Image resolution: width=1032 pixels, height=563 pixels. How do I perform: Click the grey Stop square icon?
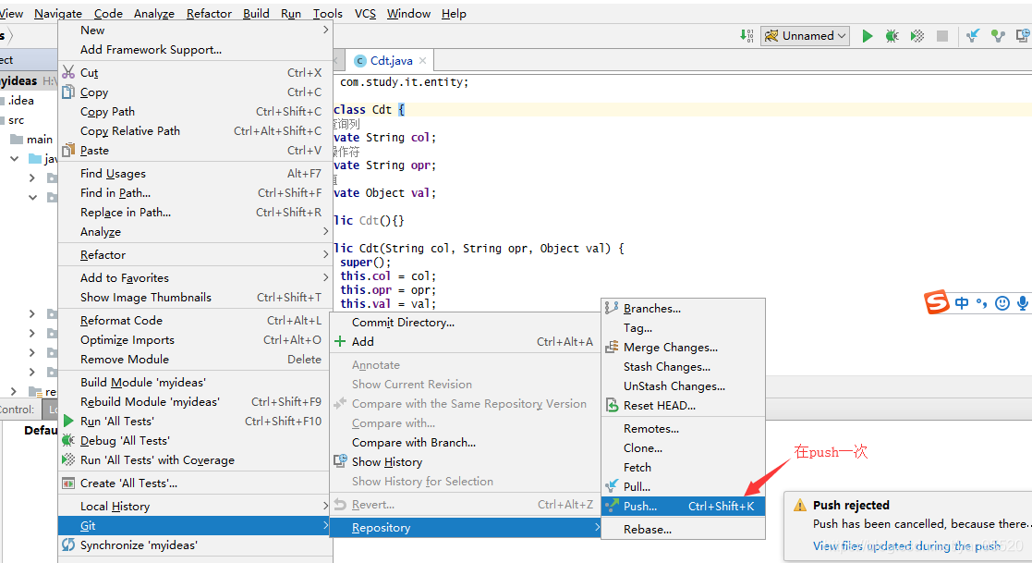(x=942, y=36)
